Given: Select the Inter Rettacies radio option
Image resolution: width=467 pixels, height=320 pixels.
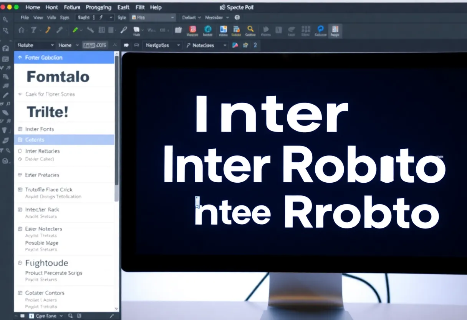Looking at the screenshot, I should [x=20, y=151].
